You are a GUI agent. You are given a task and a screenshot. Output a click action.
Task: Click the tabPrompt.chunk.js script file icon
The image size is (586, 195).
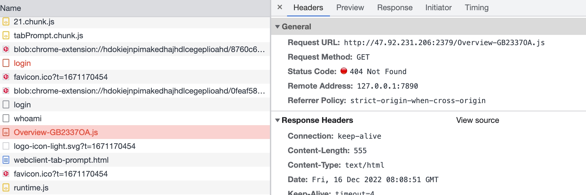[x=6, y=36]
